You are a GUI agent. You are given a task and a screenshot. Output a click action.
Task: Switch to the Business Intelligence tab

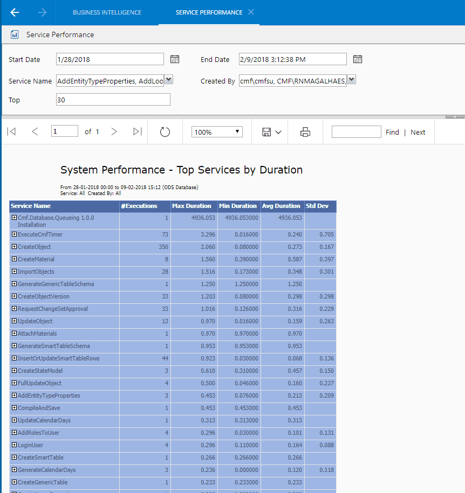[107, 12]
